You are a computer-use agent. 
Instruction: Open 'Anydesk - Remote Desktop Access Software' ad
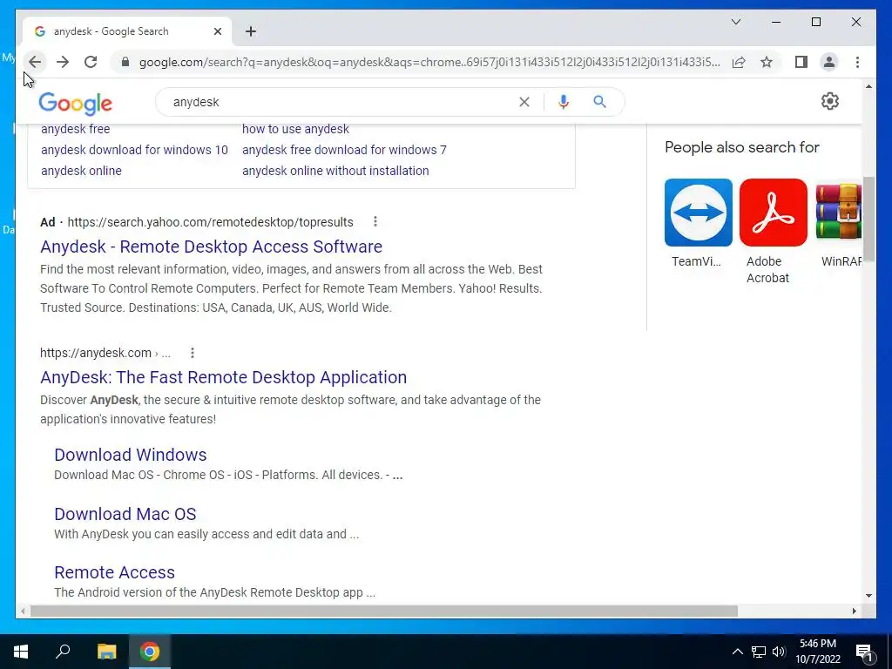(x=211, y=247)
